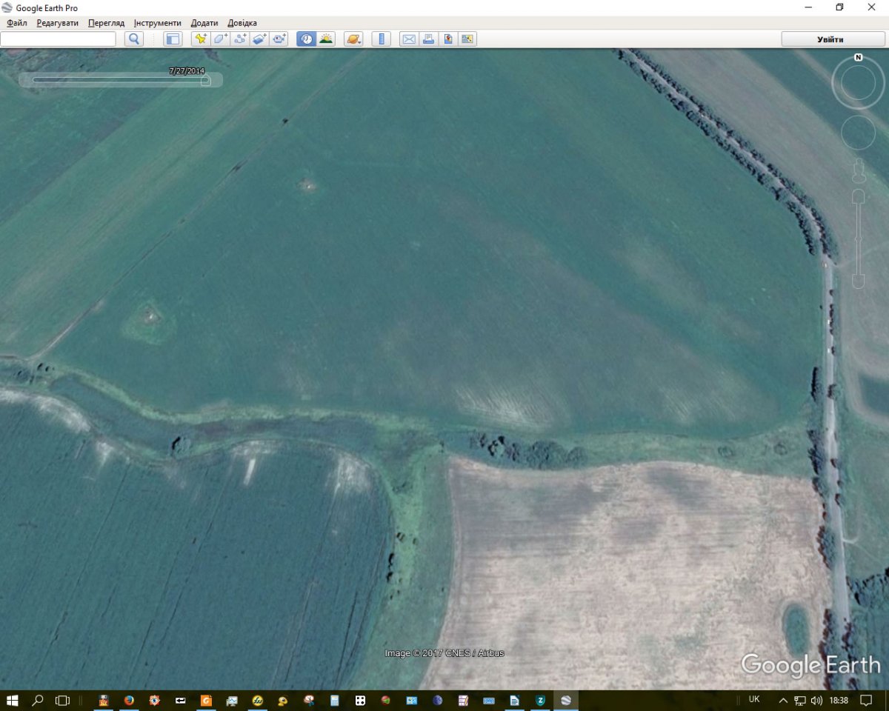Save image toolbar icon
The width and height of the screenshot is (889, 711).
coord(467,39)
